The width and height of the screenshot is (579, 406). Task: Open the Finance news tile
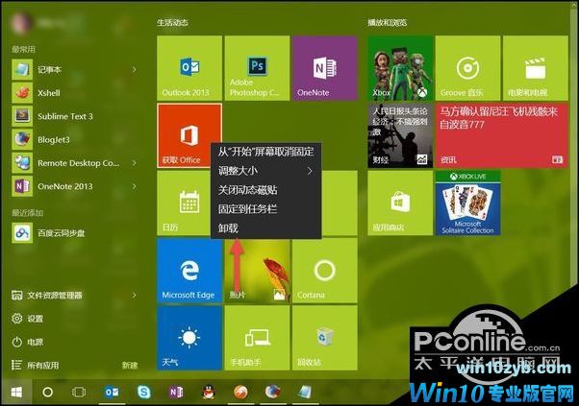tap(400, 135)
